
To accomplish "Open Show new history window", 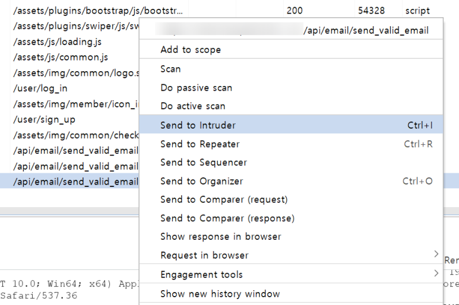I will click(220, 294).
